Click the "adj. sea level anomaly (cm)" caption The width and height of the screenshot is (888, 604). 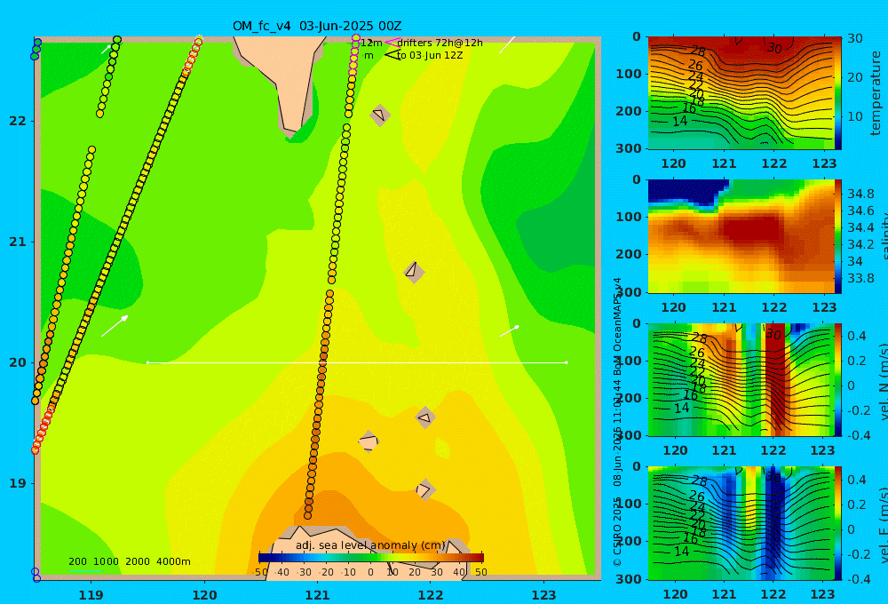click(370, 545)
